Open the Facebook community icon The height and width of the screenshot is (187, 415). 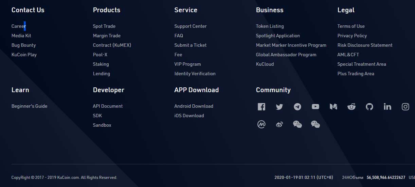pos(261,107)
